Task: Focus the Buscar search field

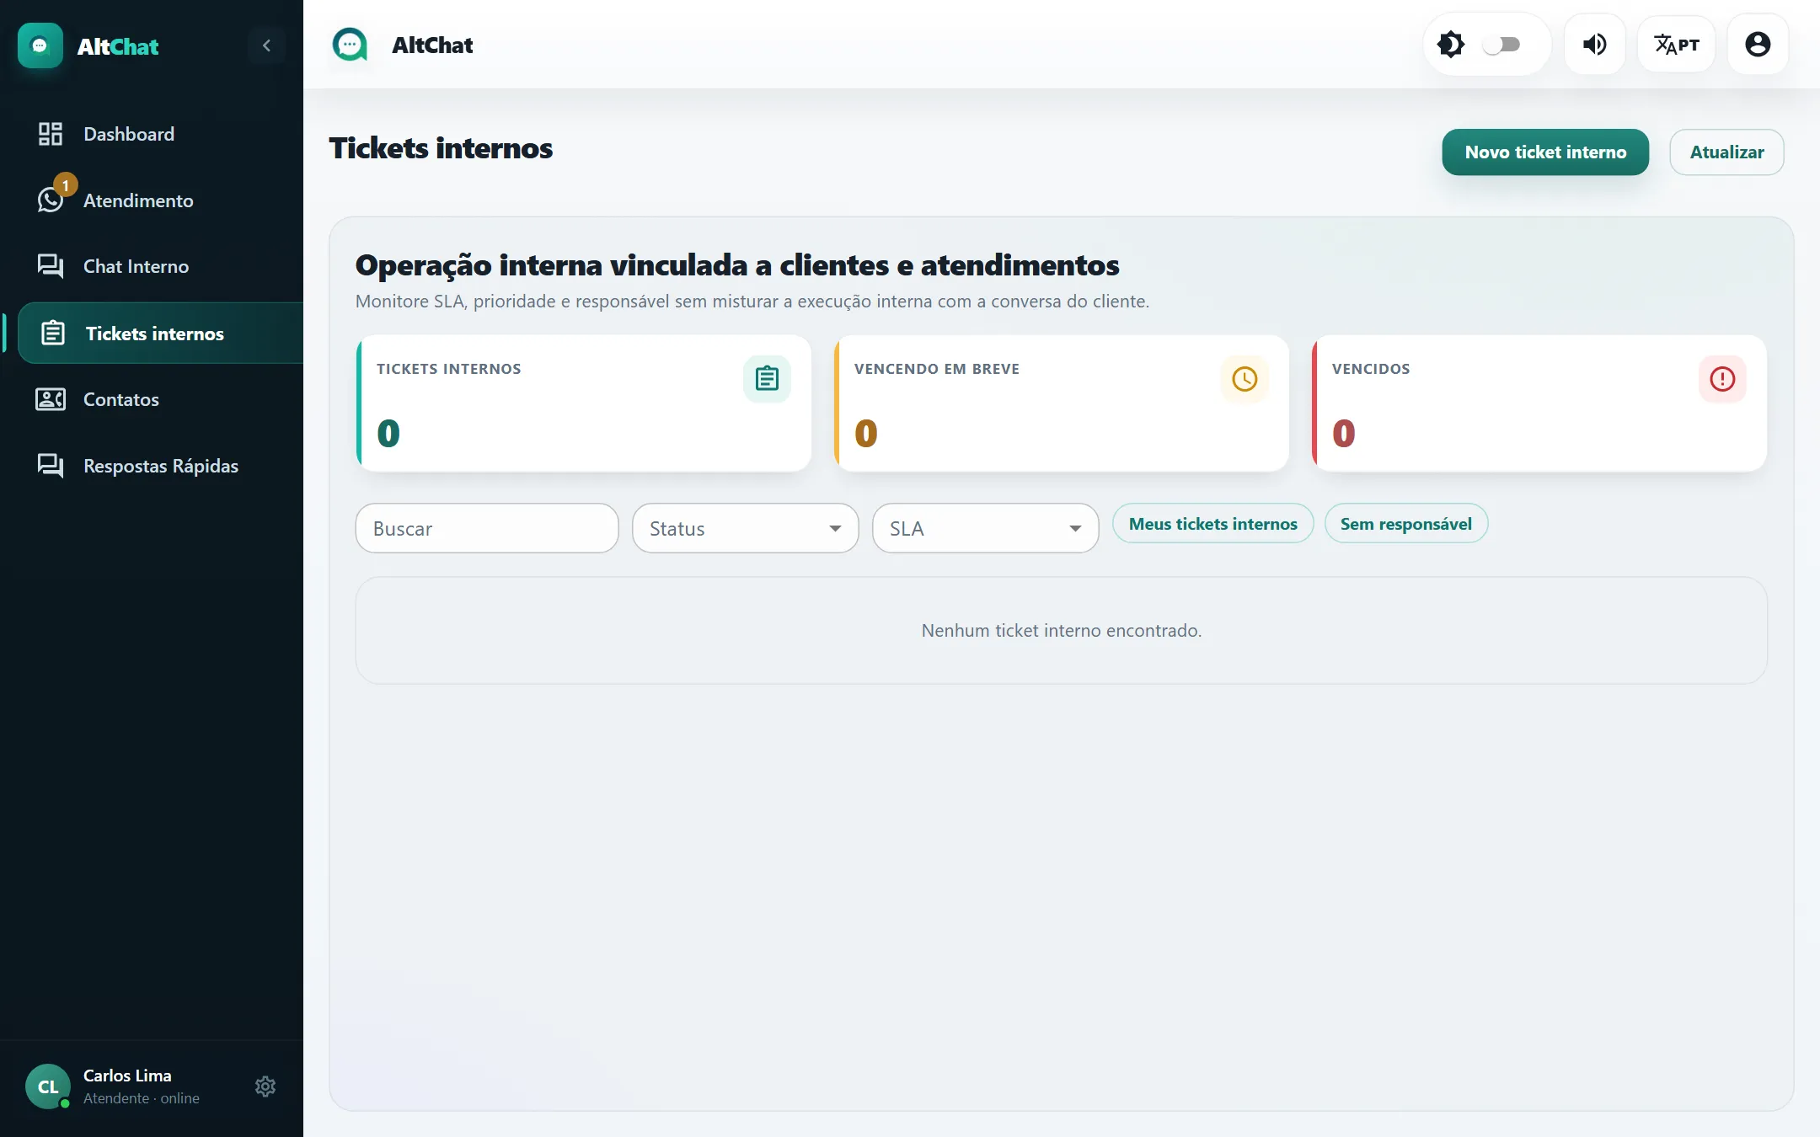Action: point(487,528)
